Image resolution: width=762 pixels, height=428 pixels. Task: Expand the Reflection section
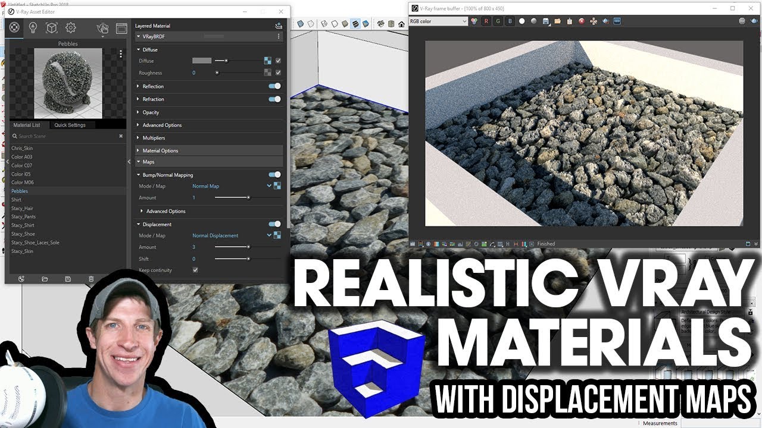[x=138, y=87]
